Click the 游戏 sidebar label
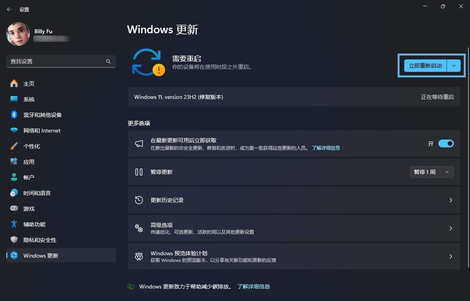The width and height of the screenshot is (470, 301). click(29, 209)
